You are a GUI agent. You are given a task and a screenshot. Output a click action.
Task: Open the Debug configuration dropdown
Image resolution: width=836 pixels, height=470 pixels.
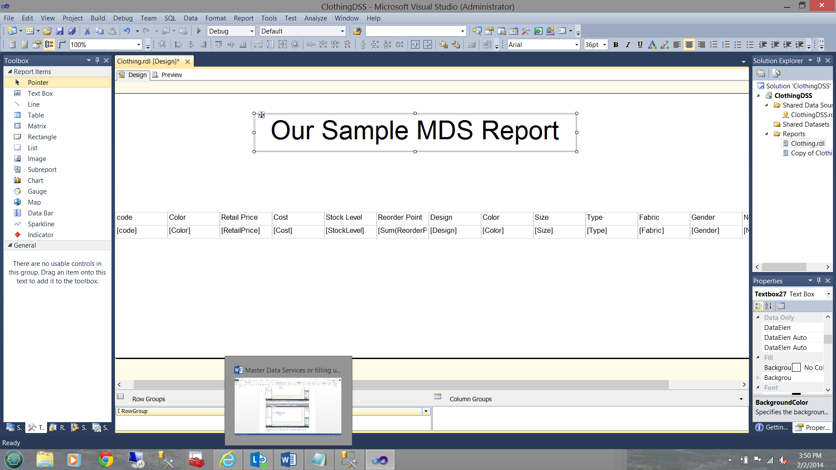tap(252, 31)
